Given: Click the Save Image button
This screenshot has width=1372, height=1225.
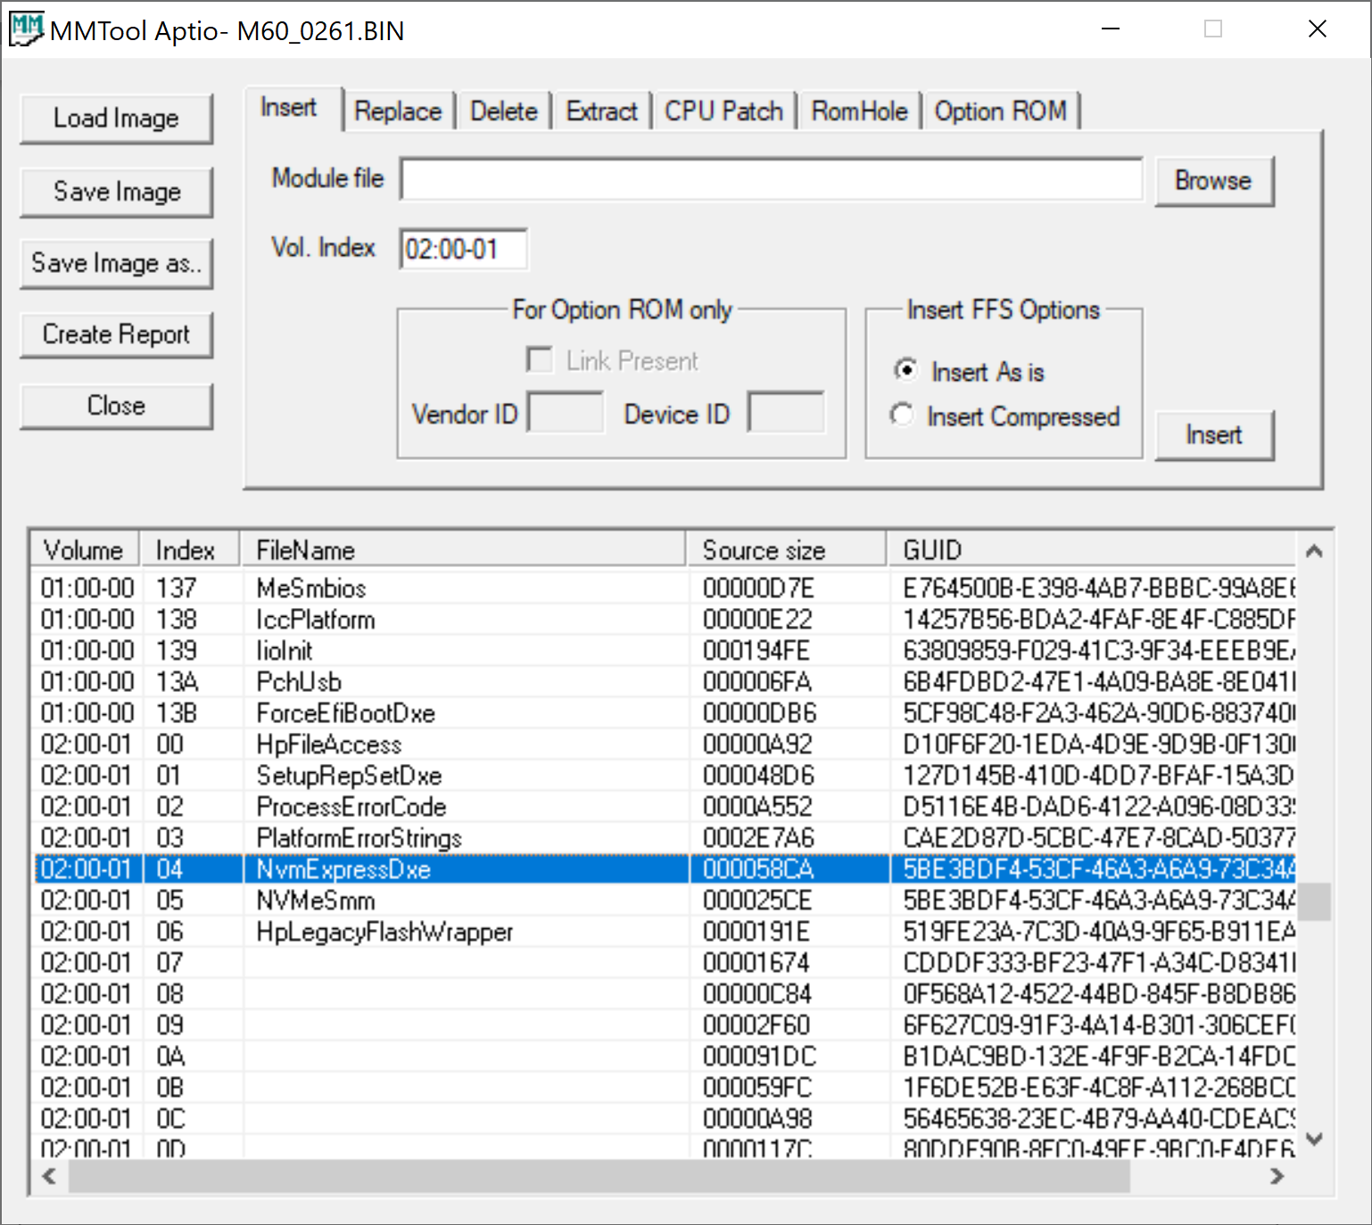Looking at the screenshot, I should [116, 192].
